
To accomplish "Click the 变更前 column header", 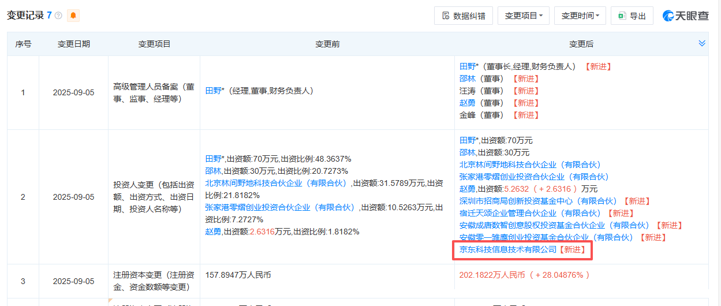I will click(327, 44).
